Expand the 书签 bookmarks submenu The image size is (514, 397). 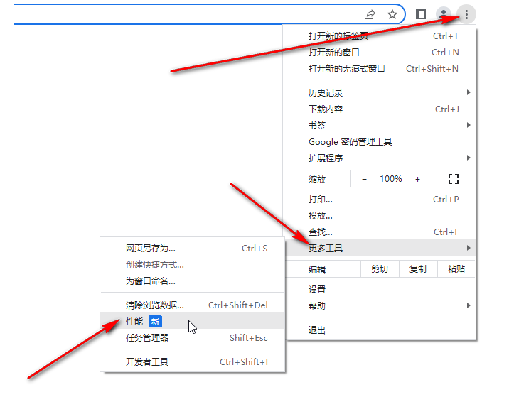click(380, 126)
